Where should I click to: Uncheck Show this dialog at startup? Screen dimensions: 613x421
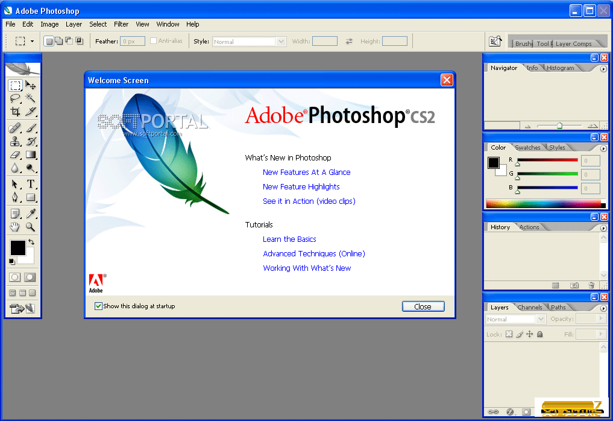tap(98, 306)
